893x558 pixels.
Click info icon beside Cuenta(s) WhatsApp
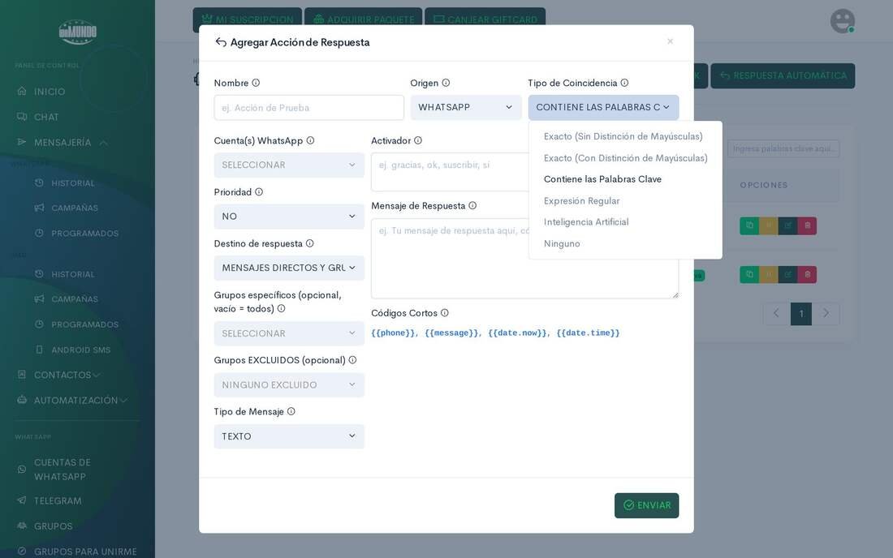click(310, 140)
